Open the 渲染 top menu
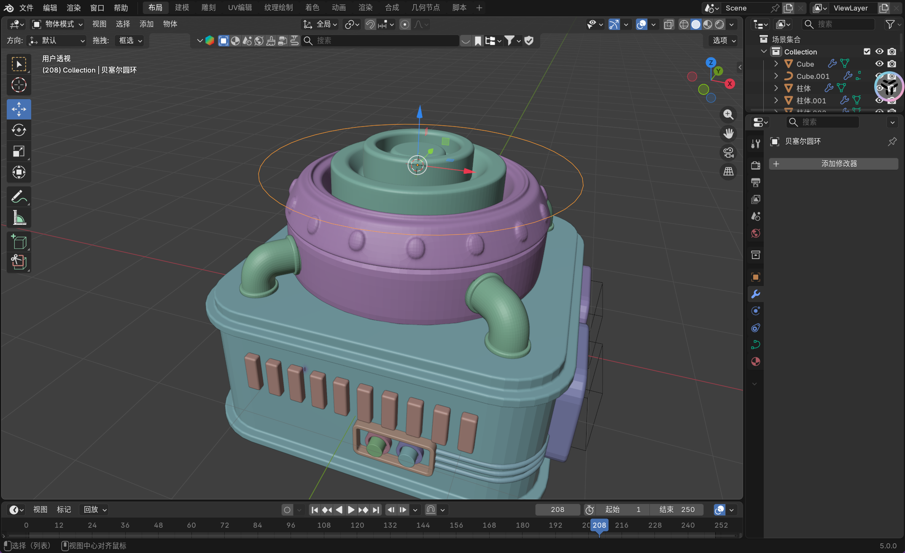 [x=73, y=8]
